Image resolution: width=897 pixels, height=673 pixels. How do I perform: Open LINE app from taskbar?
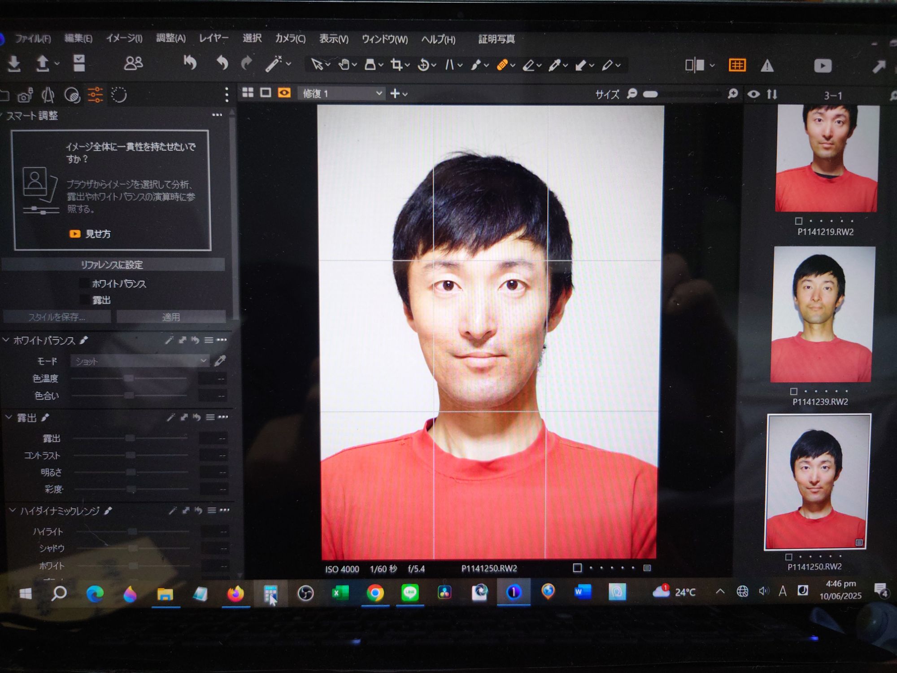point(410,593)
